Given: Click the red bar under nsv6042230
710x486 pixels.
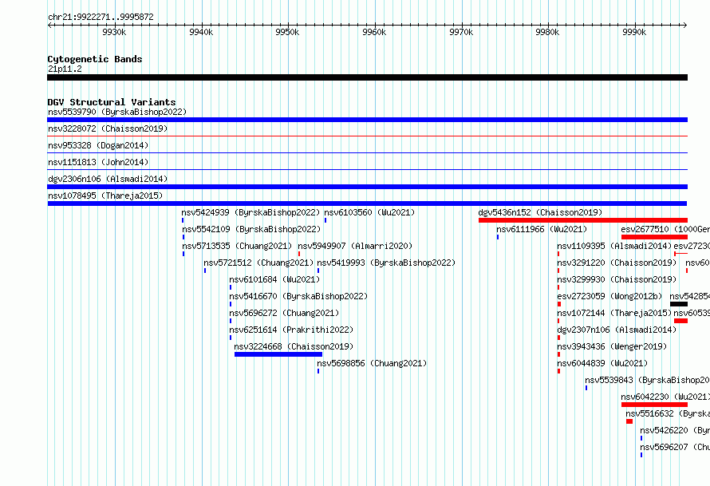Looking at the screenshot, I should (x=654, y=405).
